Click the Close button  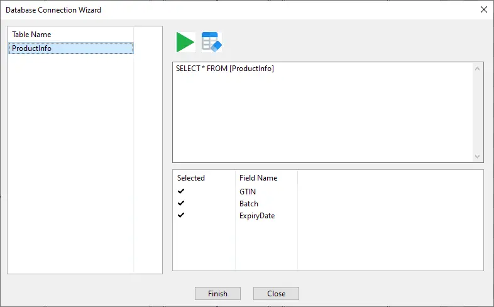click(277, 293)
